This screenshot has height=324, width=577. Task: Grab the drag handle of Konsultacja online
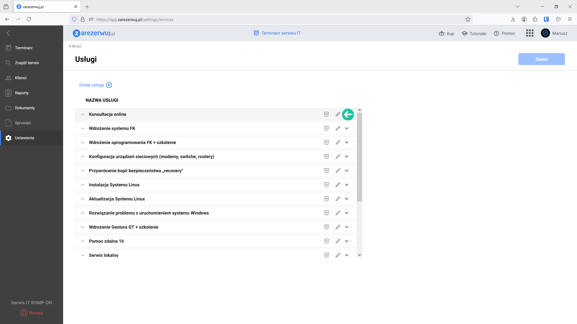tap(83, 114)
